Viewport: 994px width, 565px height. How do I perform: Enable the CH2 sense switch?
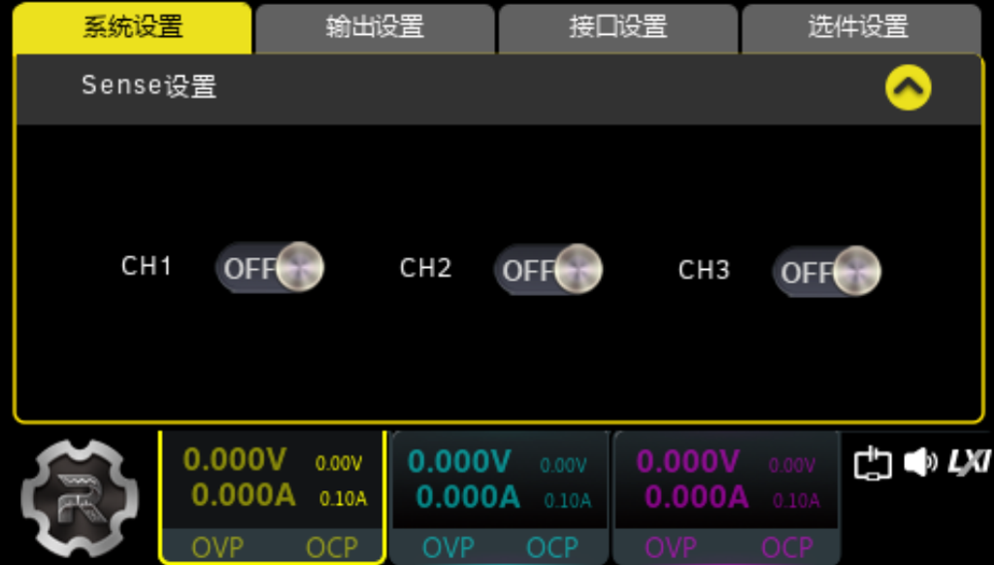coord(548,269)
